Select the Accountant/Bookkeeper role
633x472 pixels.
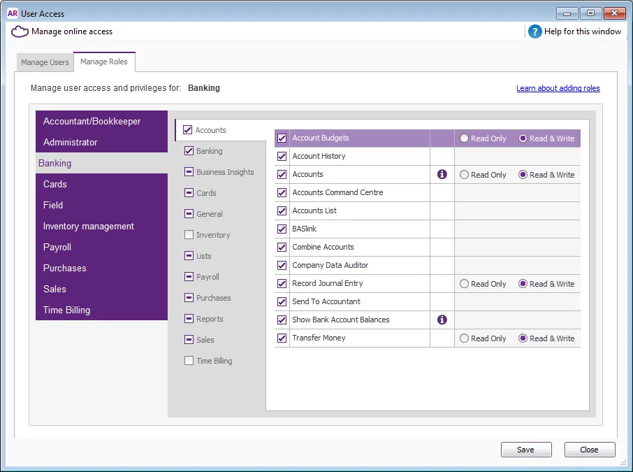101,121
